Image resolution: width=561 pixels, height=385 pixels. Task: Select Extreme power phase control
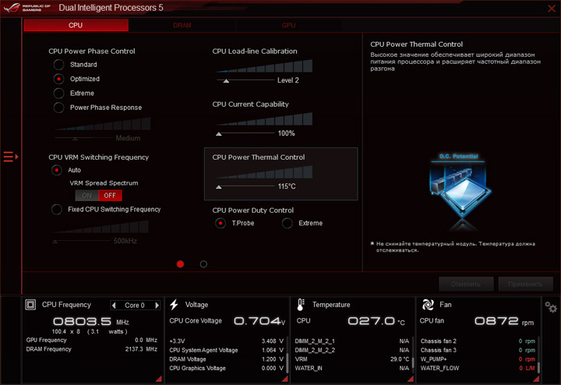pos(58,93)
